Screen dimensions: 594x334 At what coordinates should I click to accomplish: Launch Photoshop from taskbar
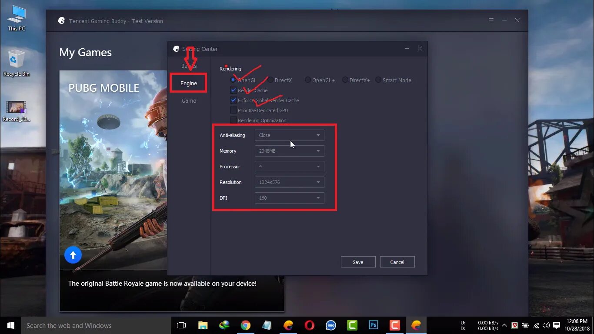(x=373, y=325)
